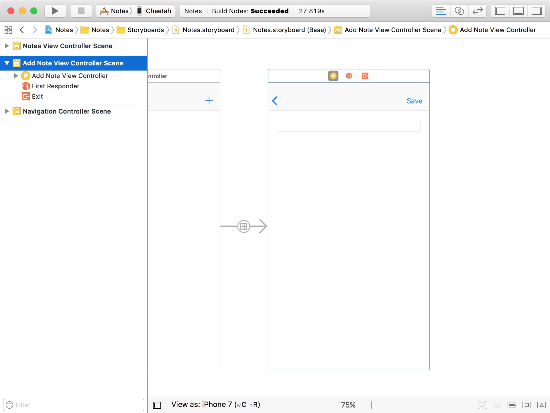Zoom out the canvas with the minus control
The height and width of the screenshot is (413, 550).
coord(326,405)
